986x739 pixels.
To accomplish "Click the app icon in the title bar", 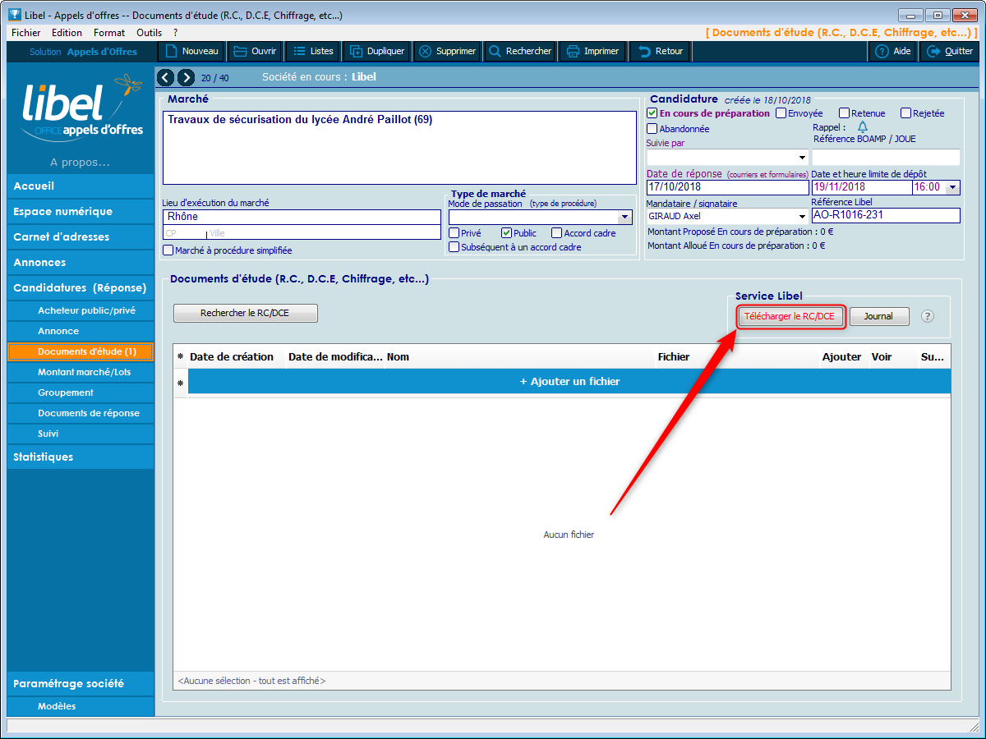I will 13,15.
